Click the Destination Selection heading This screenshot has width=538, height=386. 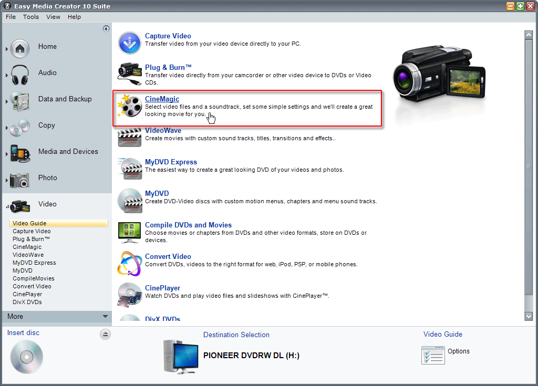236,335
